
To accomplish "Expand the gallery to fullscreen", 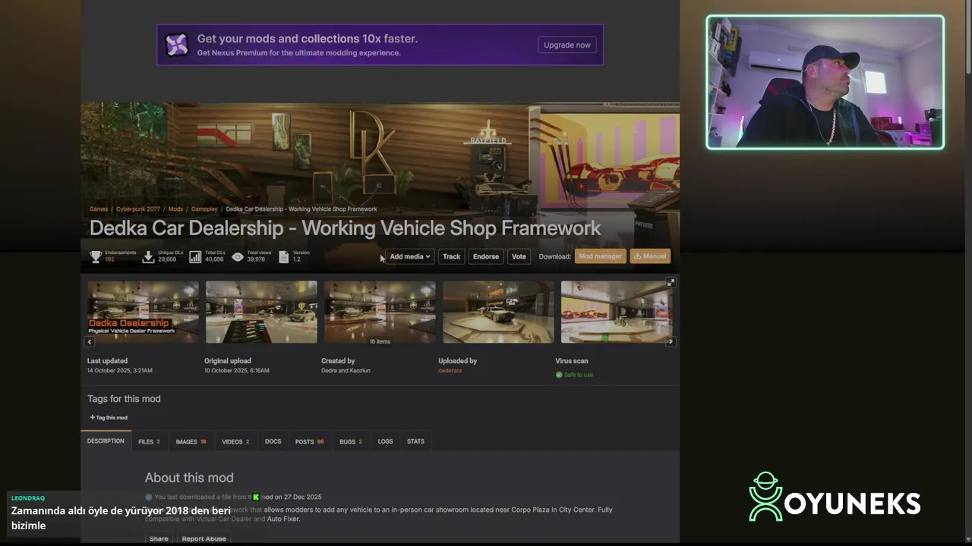I will point(671,282).
